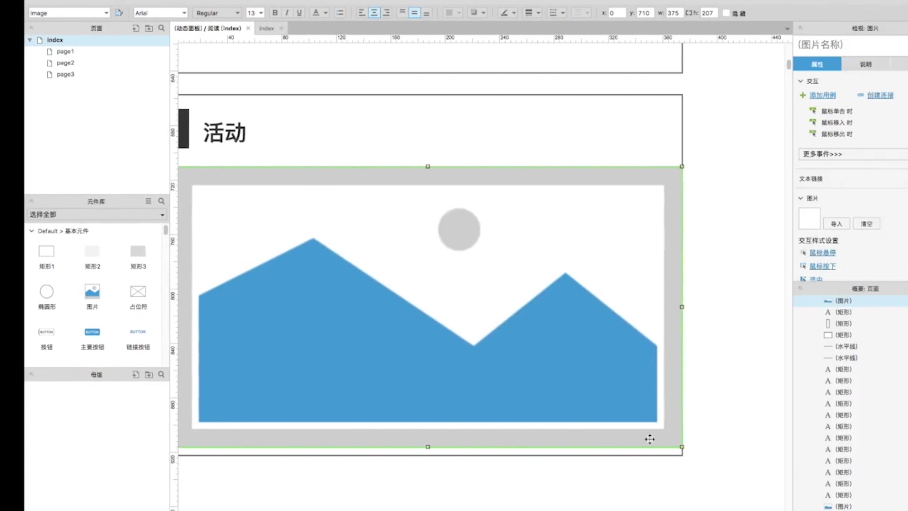Enable the 隐藏 checkbox in the toolbar

(727, 13)
